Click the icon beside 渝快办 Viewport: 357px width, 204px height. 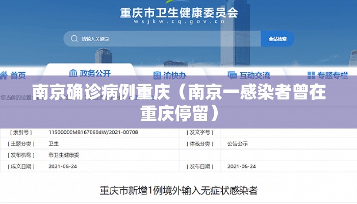pos(157,75)
